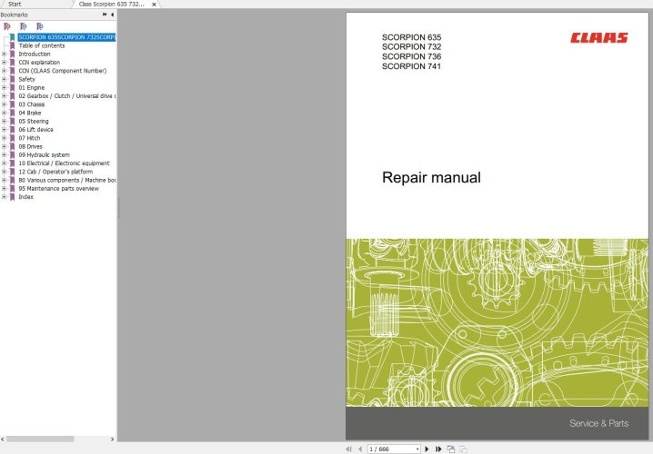Expand the CCN (CLAAS Component Number) bookmark
Screen dimensions: 653x454
(x=4, y=71)
